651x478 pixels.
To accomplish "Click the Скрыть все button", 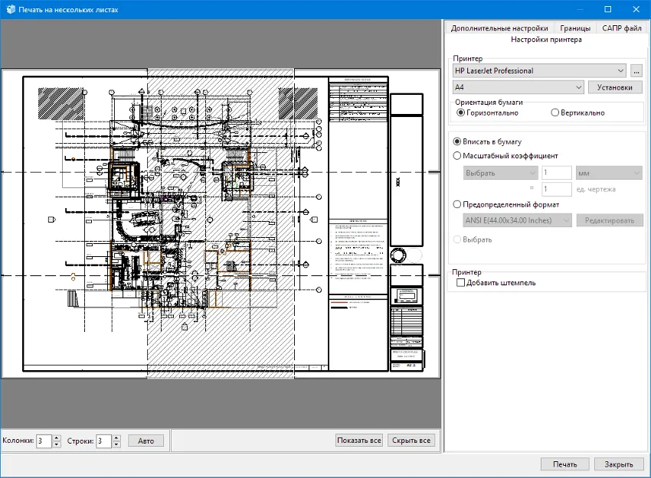I will pyautogui.click(x=411, y=441).
